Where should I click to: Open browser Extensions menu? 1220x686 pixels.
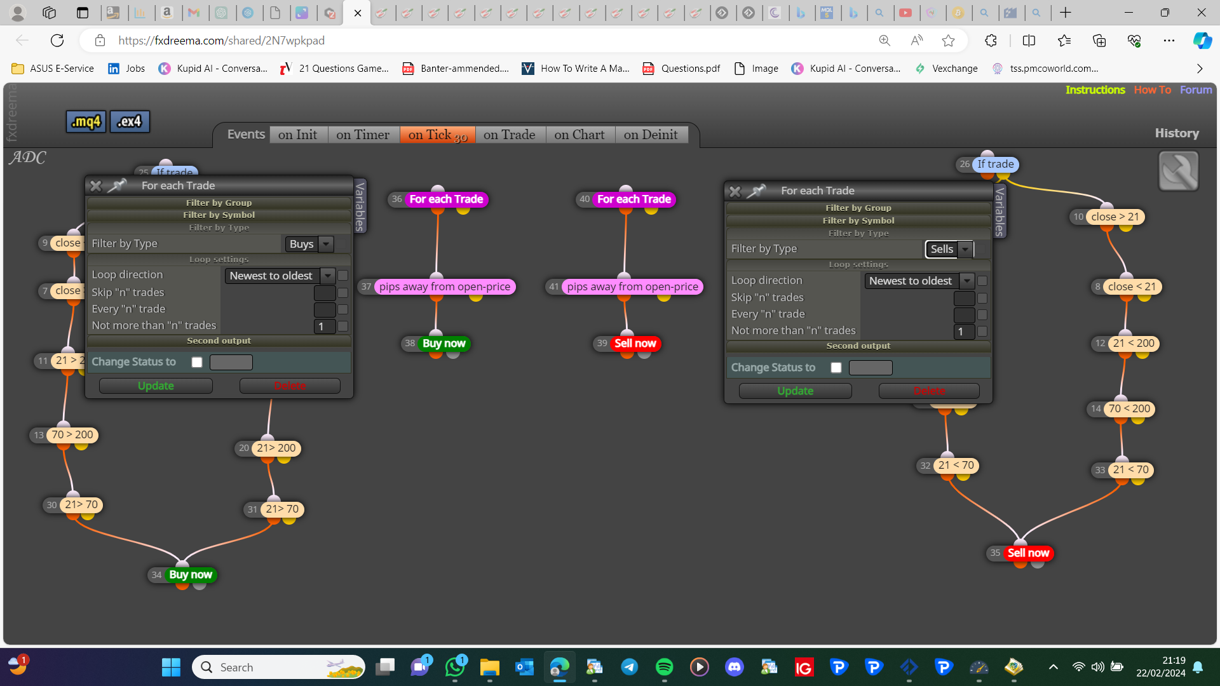coord(991,41)
